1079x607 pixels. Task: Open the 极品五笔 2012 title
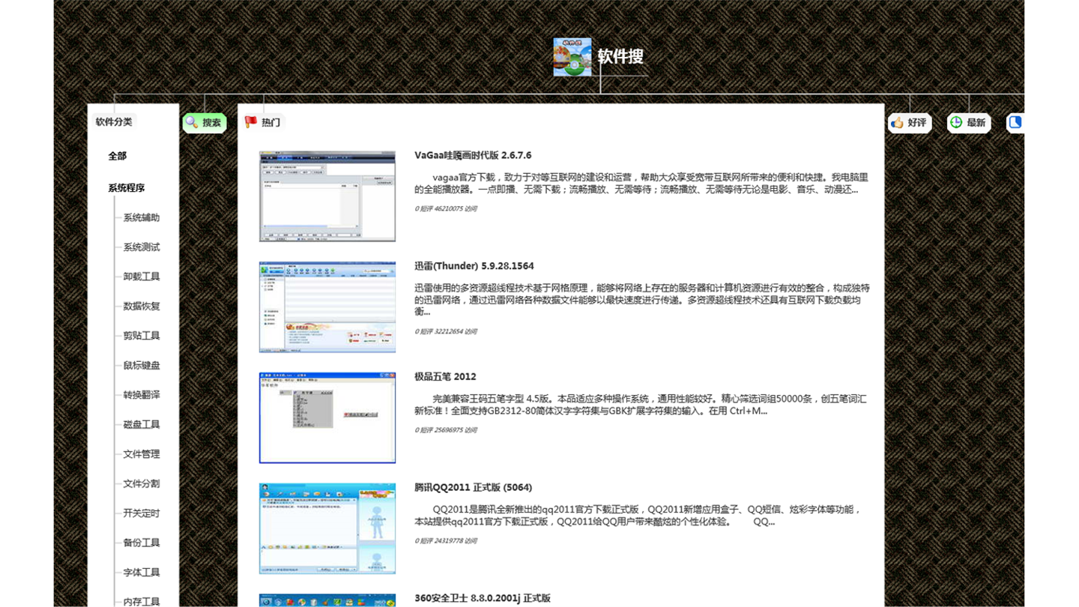point(445,377)
